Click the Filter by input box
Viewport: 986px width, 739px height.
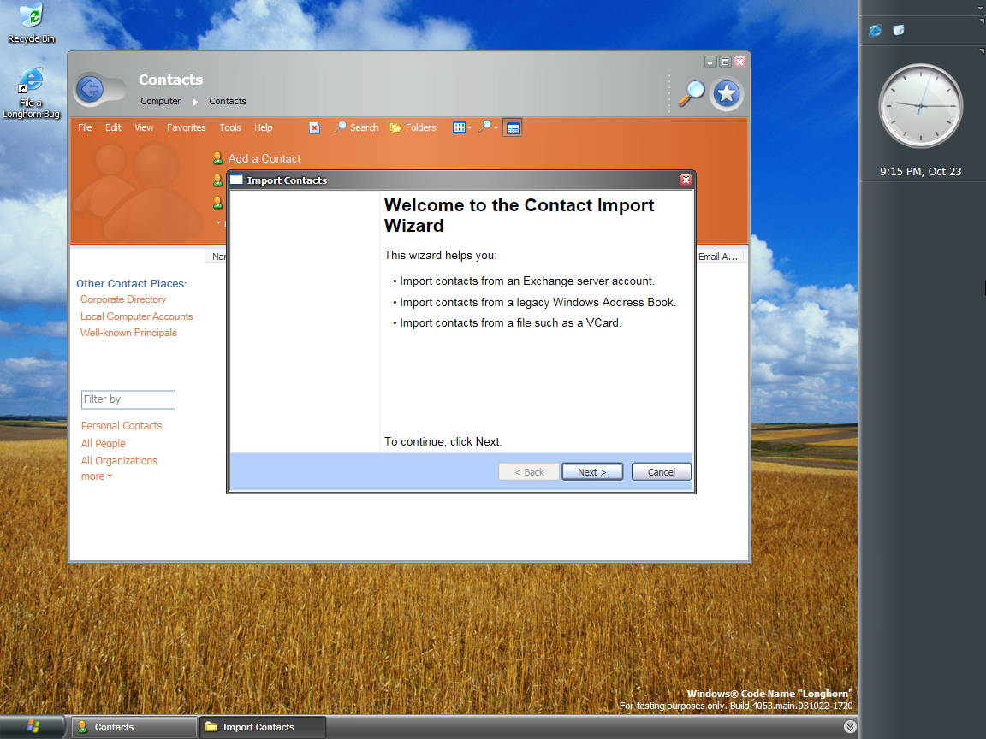[x=128, y=399]
